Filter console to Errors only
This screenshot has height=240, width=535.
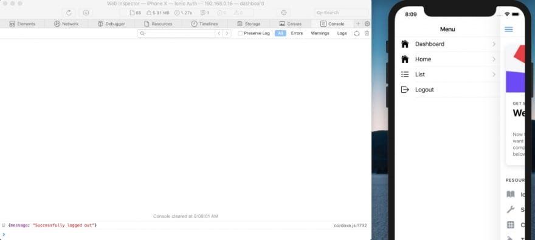tap(297, 33)
